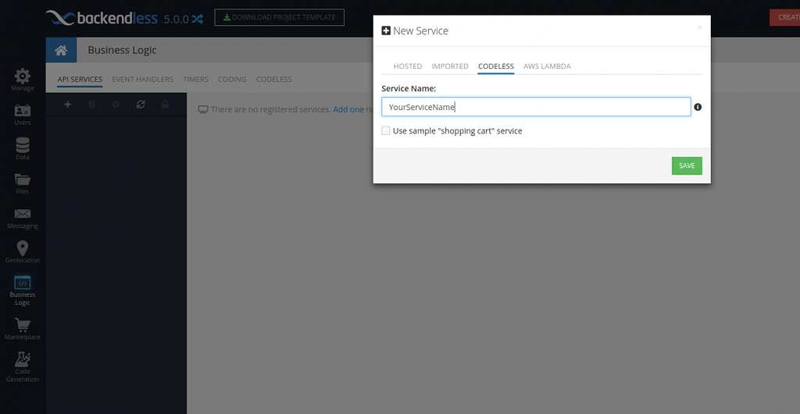Click the info icon beside Service Name
This screenshot has height=414, width=800.
point(698,107)
